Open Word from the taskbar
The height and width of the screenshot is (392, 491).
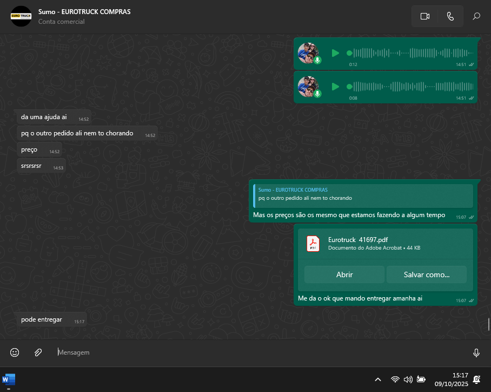pos(9,379)
